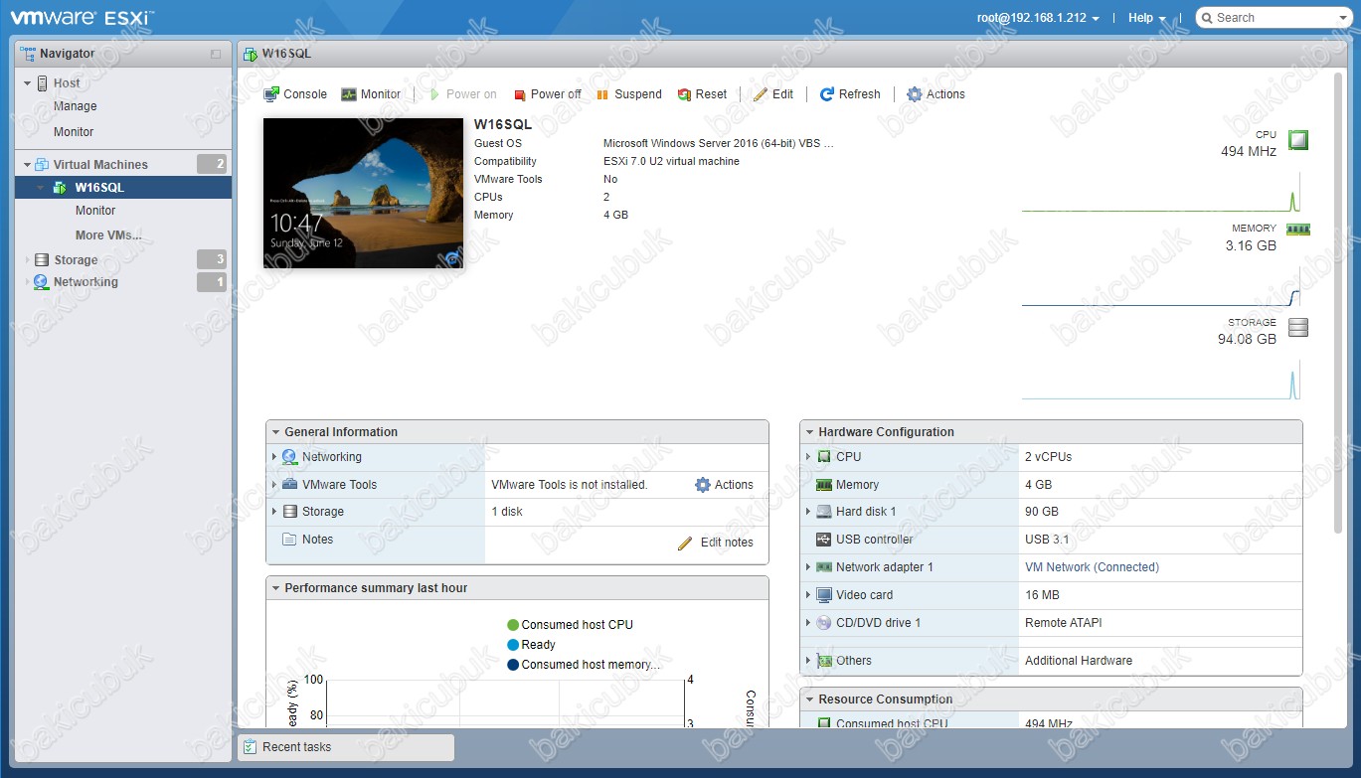This screenshot has width=1361, height=778.
Task: Expand the VMware Tools row
Action: 274,485
